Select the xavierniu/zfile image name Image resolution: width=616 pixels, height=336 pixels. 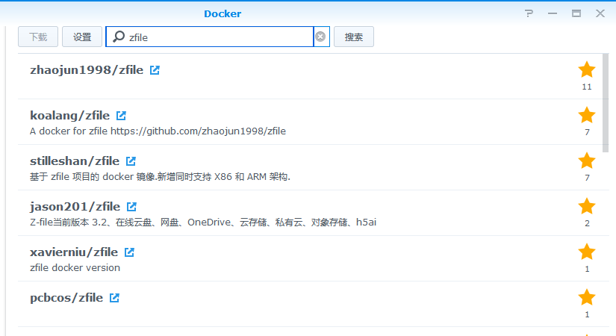tap(74, 252)
